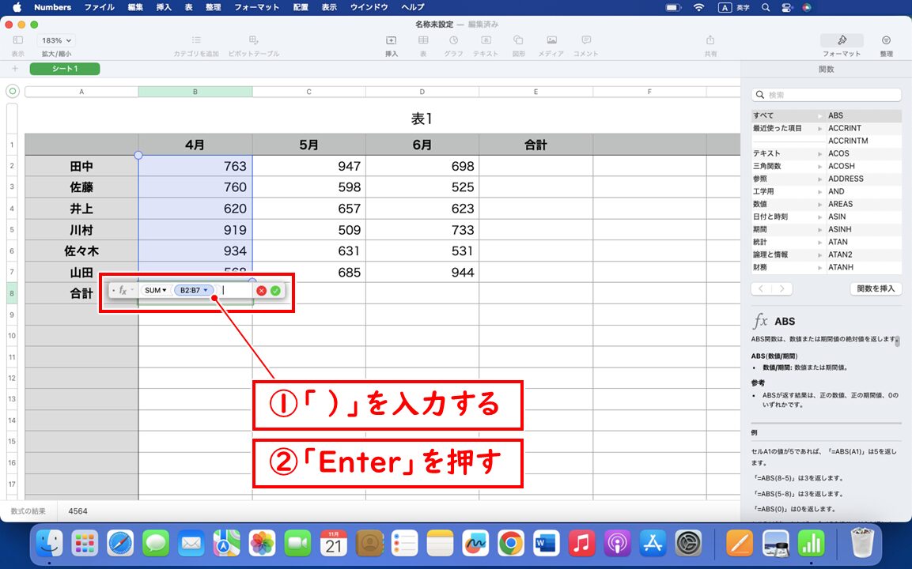The image size is (912, 569).
Task: Insert a new table with the 表 icon
Action: 423,43
